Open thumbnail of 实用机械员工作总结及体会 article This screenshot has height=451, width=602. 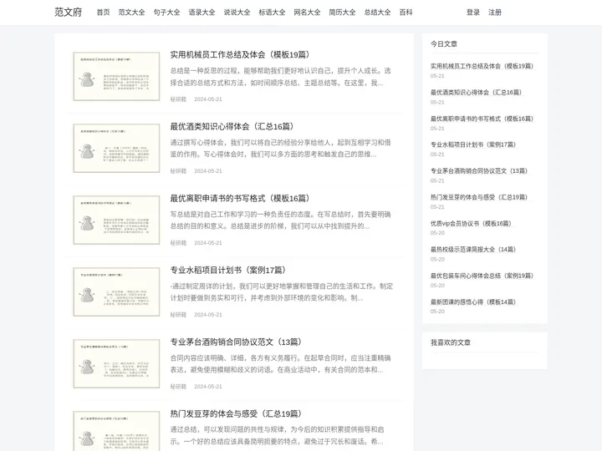pos(116,76)
